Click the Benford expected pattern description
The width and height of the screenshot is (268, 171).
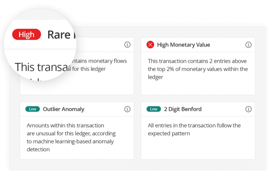194,130
